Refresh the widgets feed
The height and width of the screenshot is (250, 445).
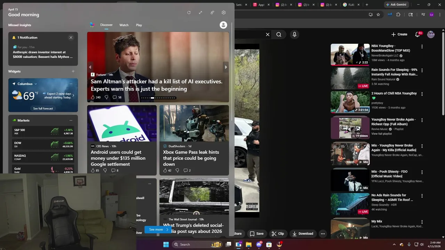point(189,12)
